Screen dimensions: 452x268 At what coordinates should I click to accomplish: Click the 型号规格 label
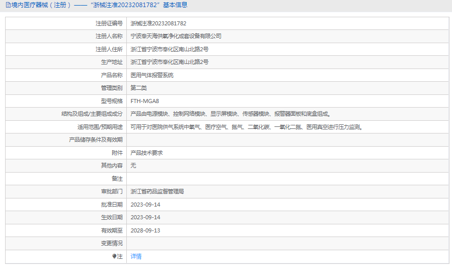point(112,101)
